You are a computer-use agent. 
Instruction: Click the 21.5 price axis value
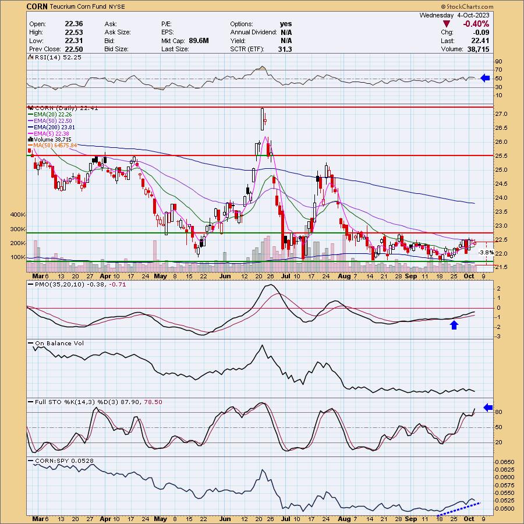coord(501,267)
